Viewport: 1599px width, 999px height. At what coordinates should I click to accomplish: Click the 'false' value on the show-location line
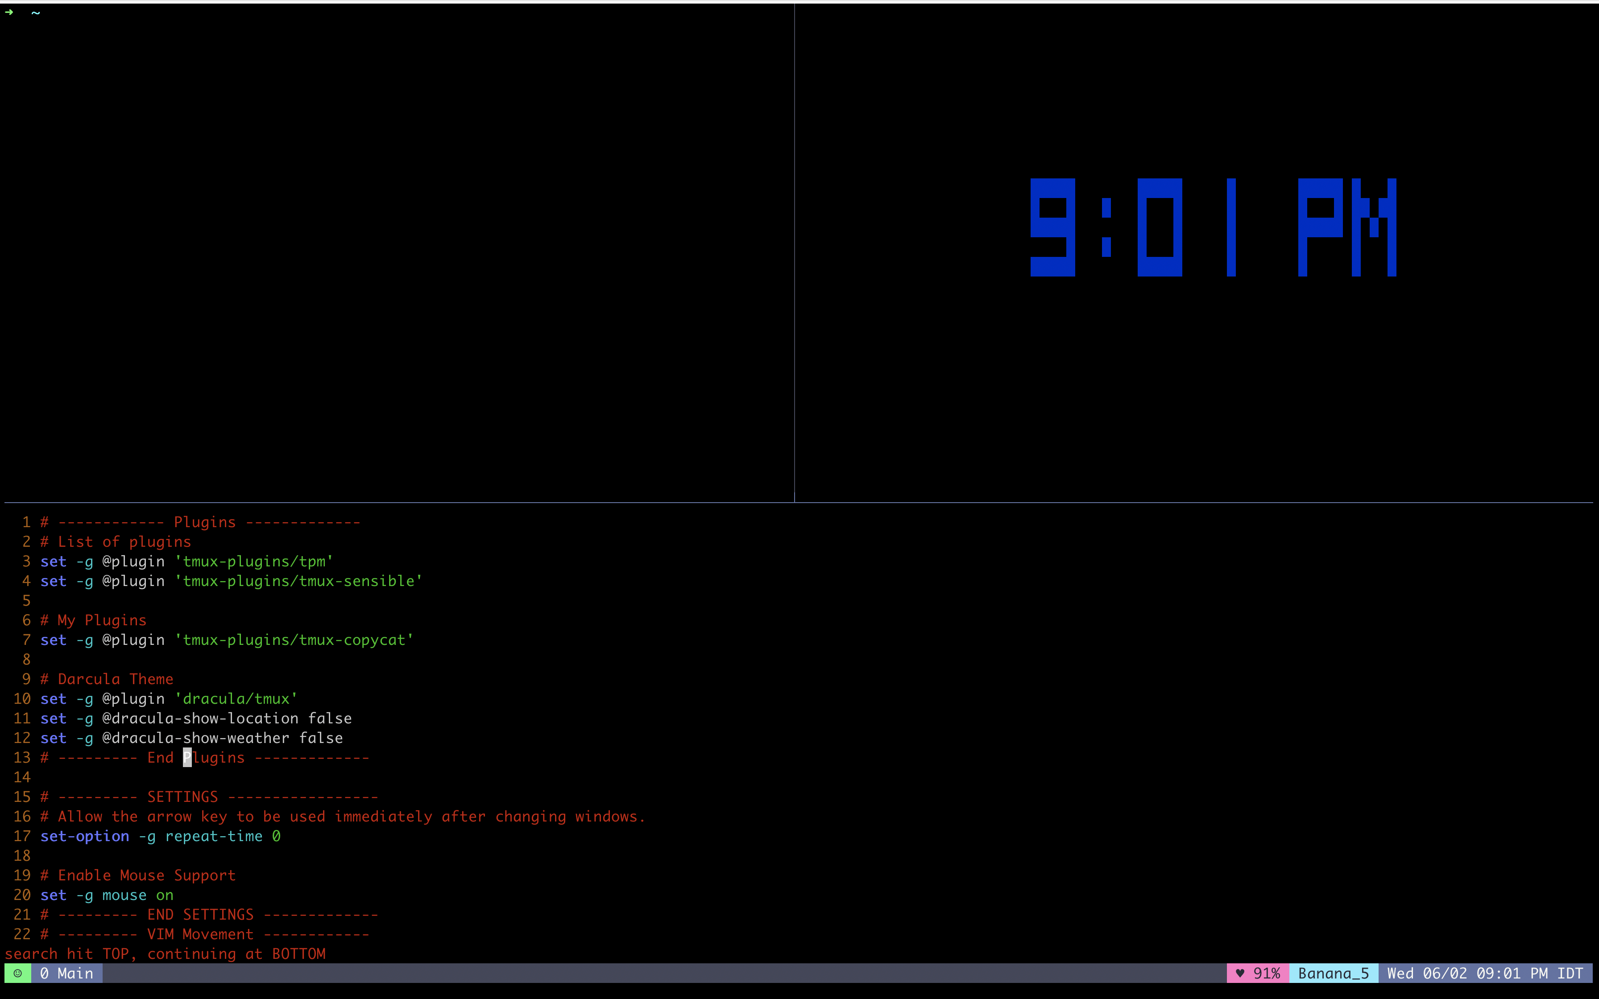point(330,718)
